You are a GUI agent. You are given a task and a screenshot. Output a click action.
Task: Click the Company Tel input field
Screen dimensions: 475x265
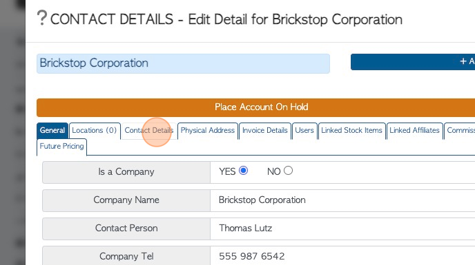point(342,256)
